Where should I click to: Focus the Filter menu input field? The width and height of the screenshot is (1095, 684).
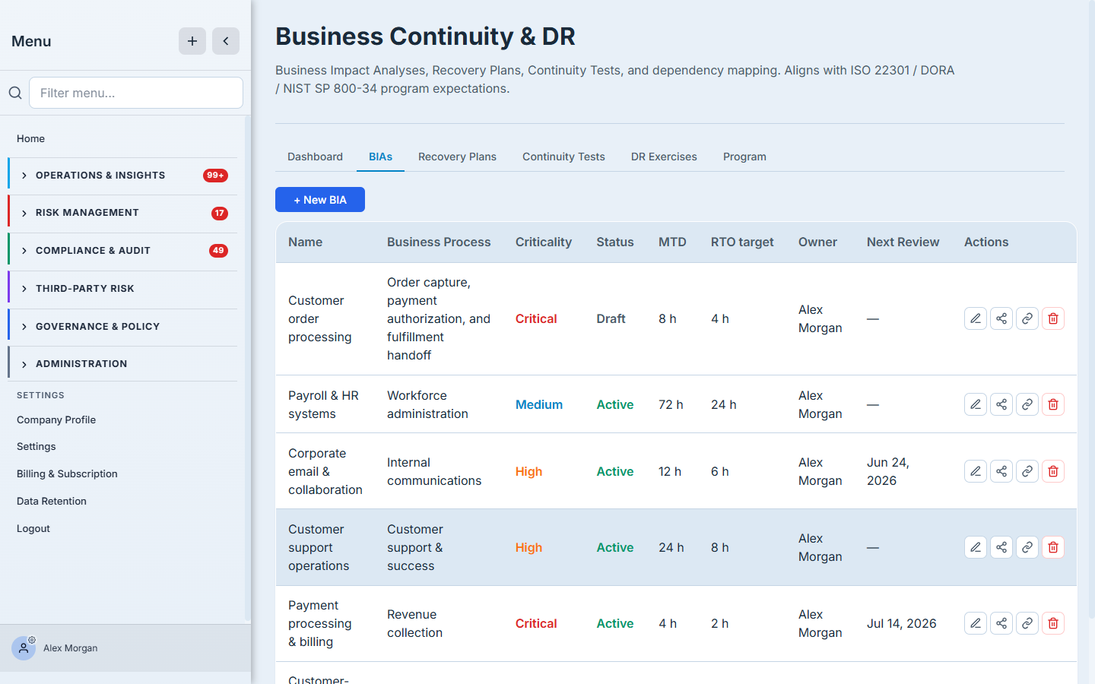[136, 93]
